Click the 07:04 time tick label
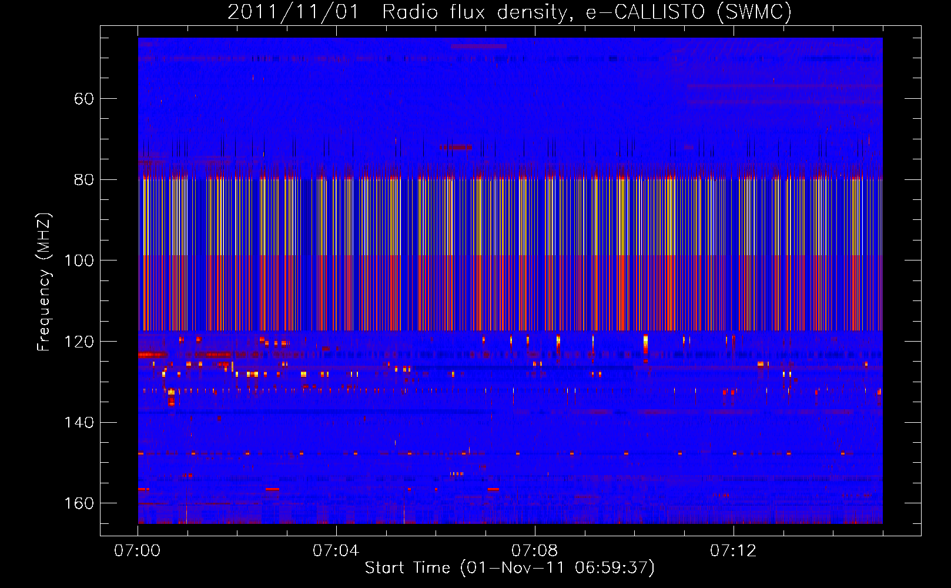Viewport: 951px width, 588px height. [336, 550]
